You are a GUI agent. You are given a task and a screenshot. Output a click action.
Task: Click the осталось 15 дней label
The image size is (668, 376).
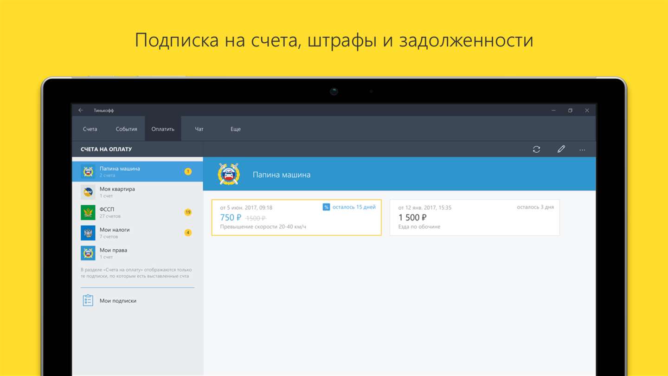[354, 207]
